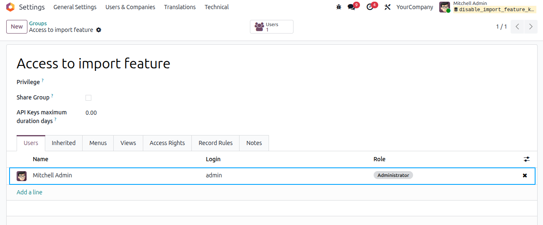Click the New button
The image size is (543, 225).
coord(17,27)
